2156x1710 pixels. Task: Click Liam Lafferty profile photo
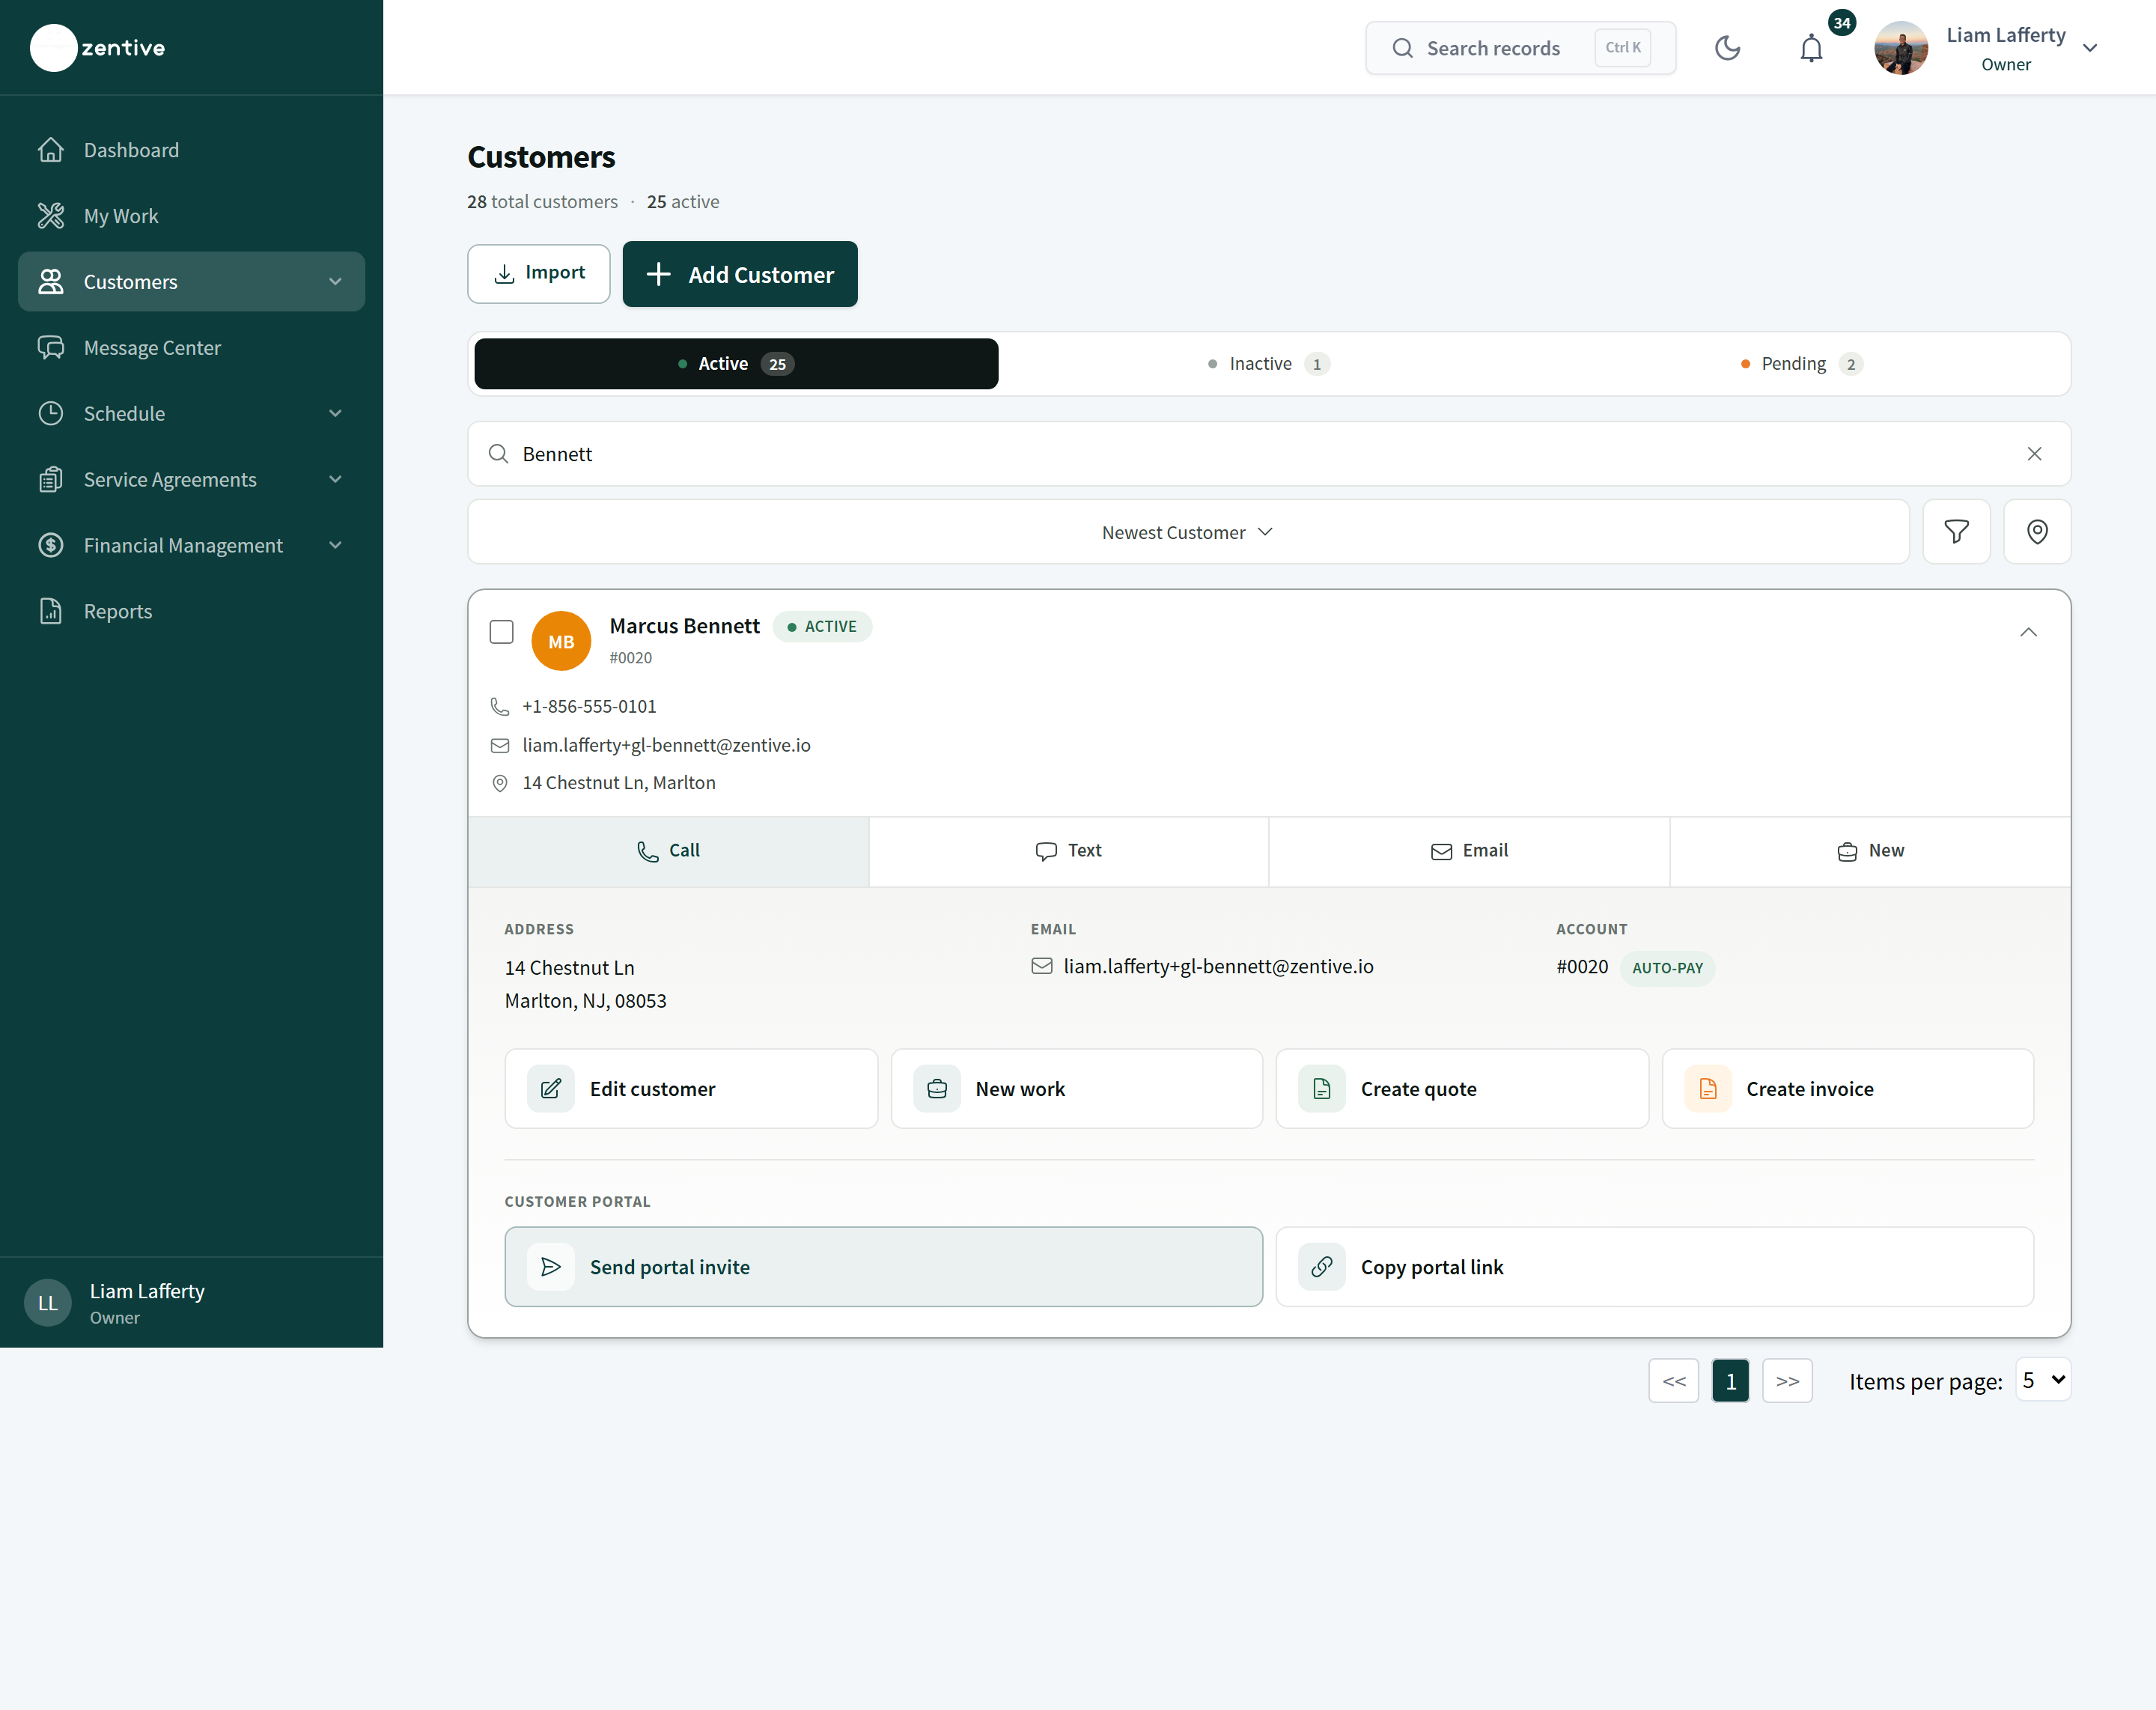[x=1900, y=48]
